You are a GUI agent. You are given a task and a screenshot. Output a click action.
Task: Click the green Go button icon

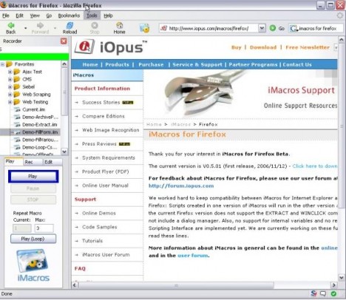273,28
